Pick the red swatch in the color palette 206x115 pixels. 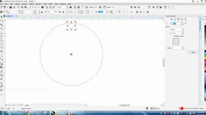point(205,60)
